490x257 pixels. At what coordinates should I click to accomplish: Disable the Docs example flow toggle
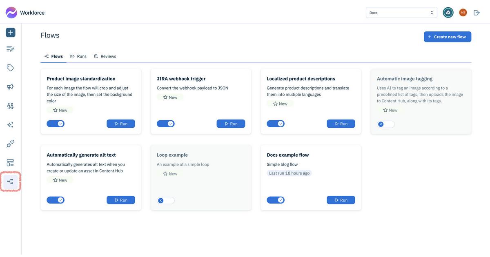tap(276, 200)
